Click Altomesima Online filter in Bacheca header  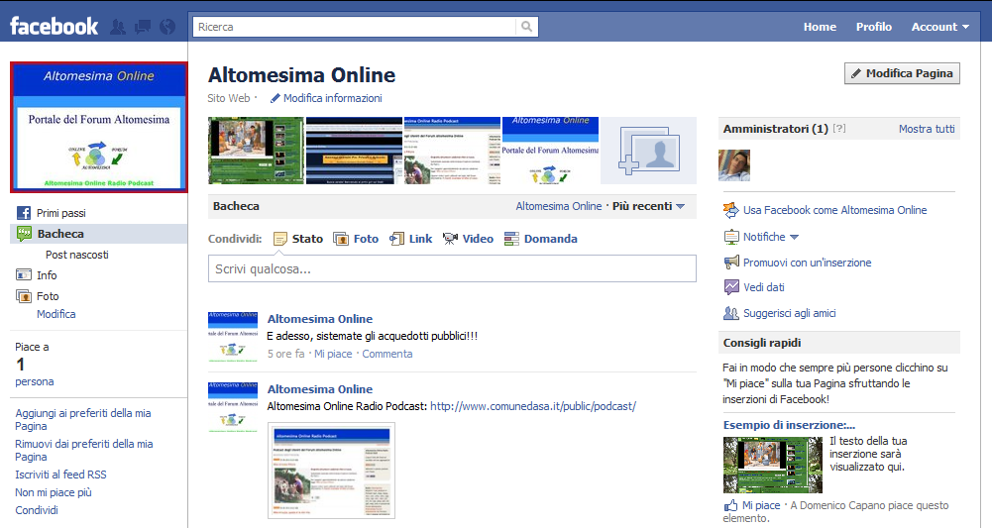pyautogui.click(x=559, y=206)
